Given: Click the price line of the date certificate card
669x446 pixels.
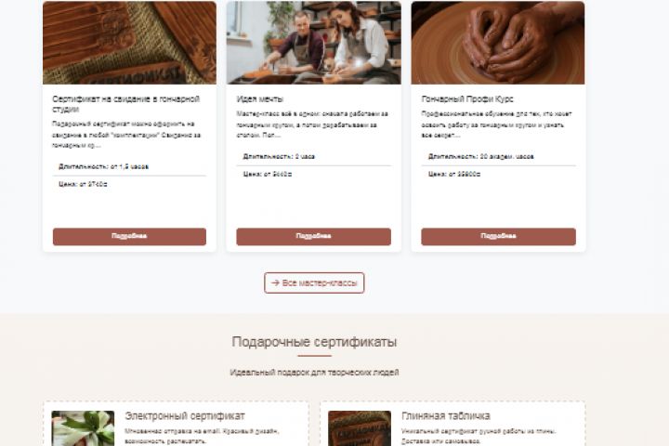Looking at the screenshot, I should (83, 184).
